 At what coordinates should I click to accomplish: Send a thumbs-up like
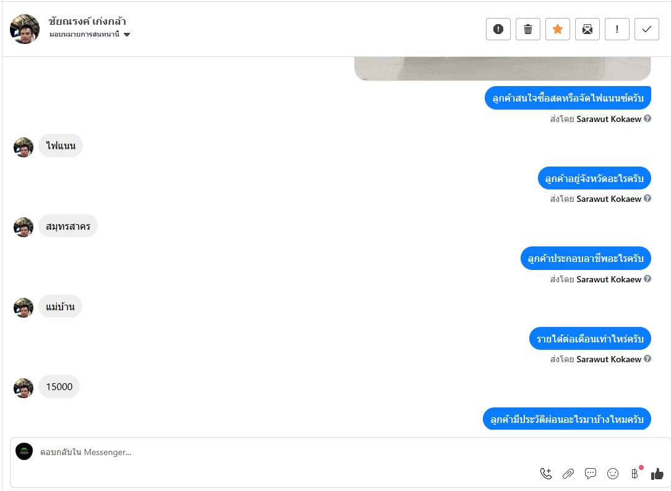pyautogui.click(x=657, y=474)
